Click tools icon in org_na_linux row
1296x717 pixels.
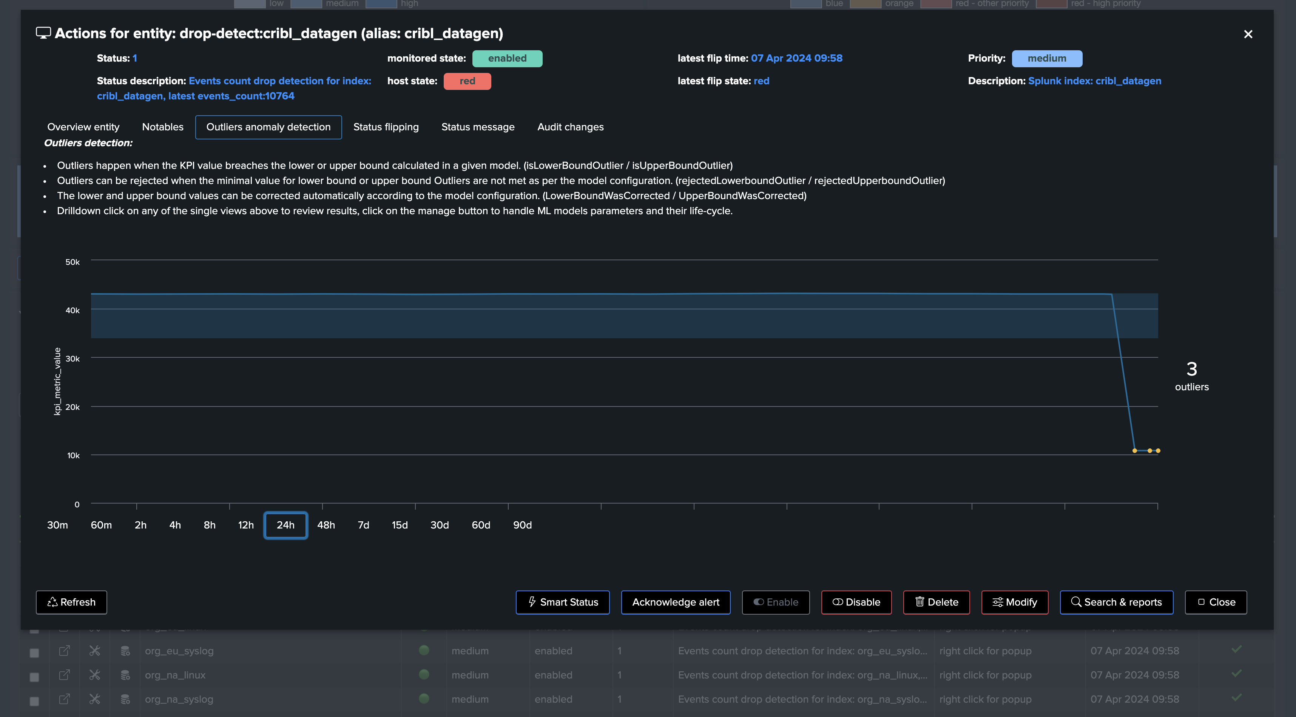(x=94, y=674)
